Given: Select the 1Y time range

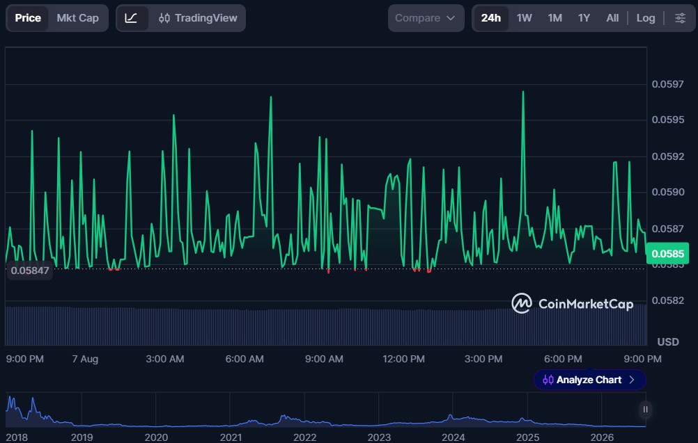Looking at the screenshot, I should [584, 18].
